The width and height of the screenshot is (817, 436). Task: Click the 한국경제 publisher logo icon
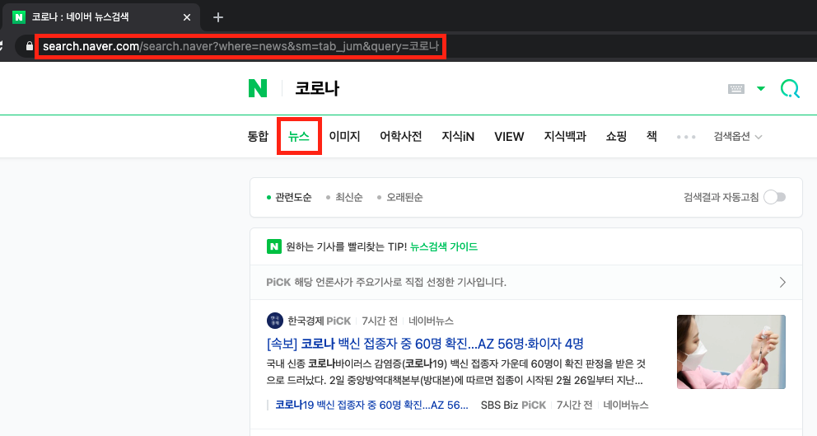point(274,321)
